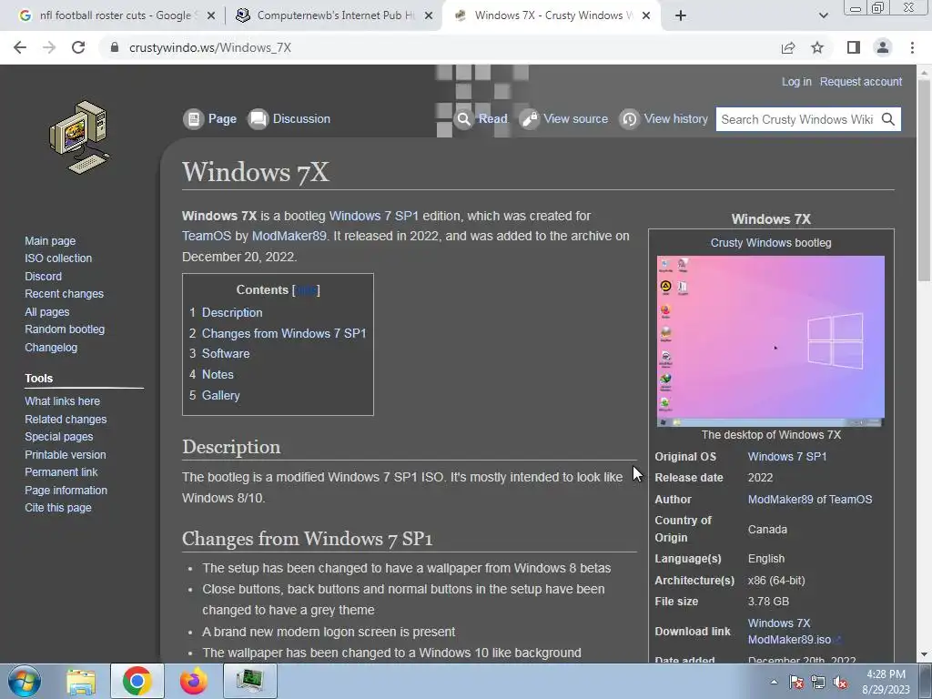This screenshot has height=699, width=932.
Task: Close the nfl football roster cuts tab
Action: click(x=210, y=15)
